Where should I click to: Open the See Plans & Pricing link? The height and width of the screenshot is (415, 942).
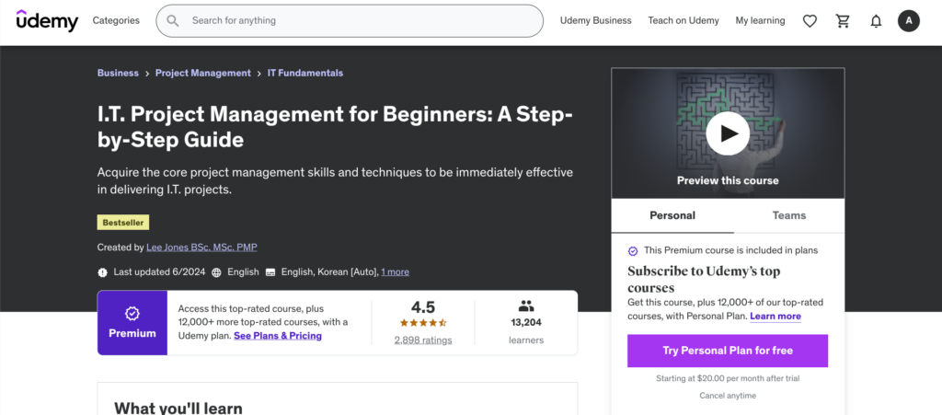coord(278,336)
